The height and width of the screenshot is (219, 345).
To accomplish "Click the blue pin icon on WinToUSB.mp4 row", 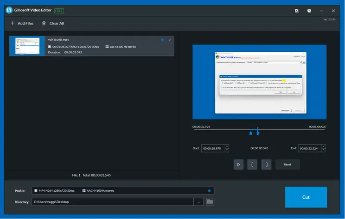I will (163, 40).
